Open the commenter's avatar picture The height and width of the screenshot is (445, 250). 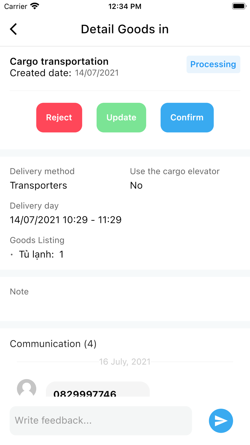(26, 388)
